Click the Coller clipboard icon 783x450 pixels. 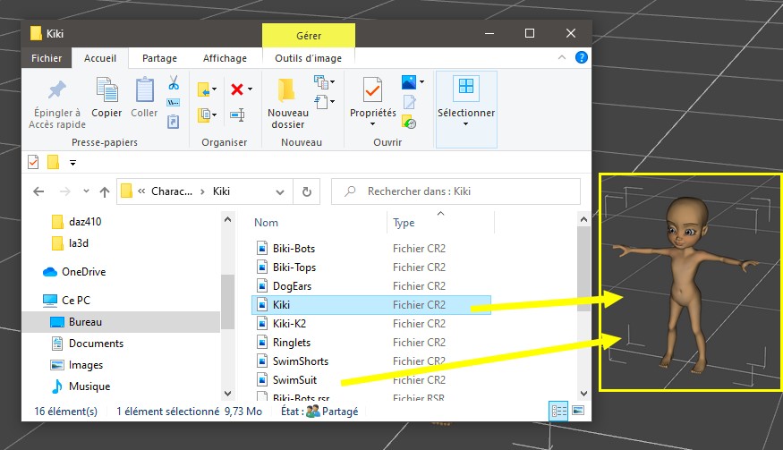tap(144, 89)
